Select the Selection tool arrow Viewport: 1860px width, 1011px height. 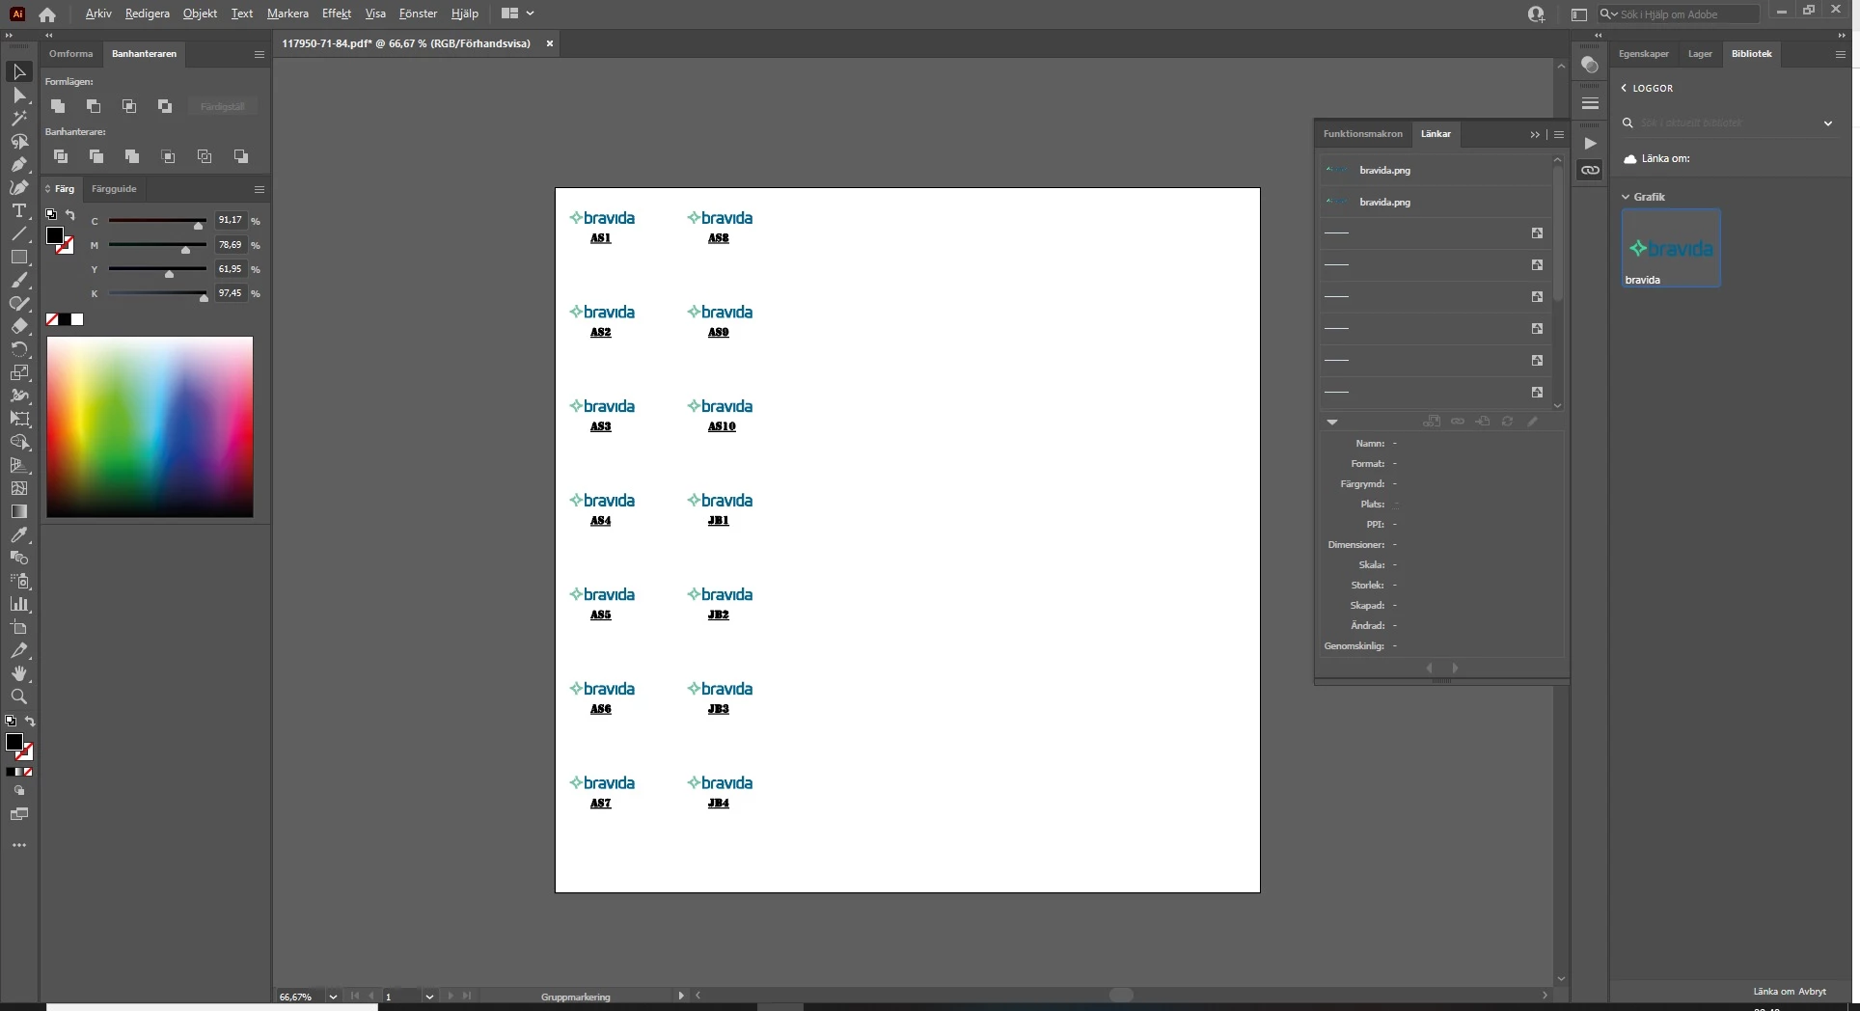(18, 72)
